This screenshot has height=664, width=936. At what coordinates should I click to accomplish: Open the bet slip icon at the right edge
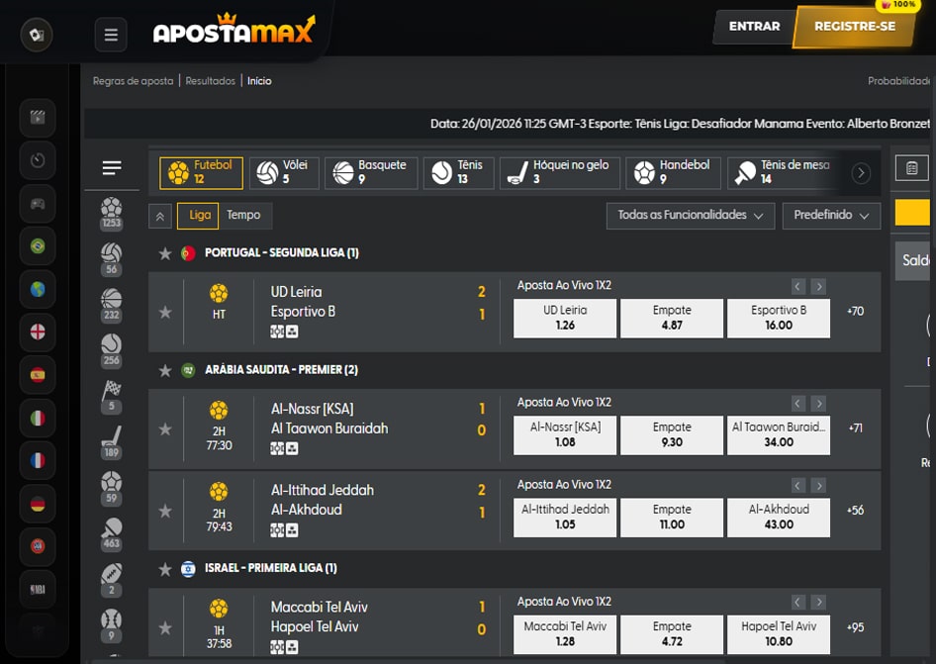[911, 168]
